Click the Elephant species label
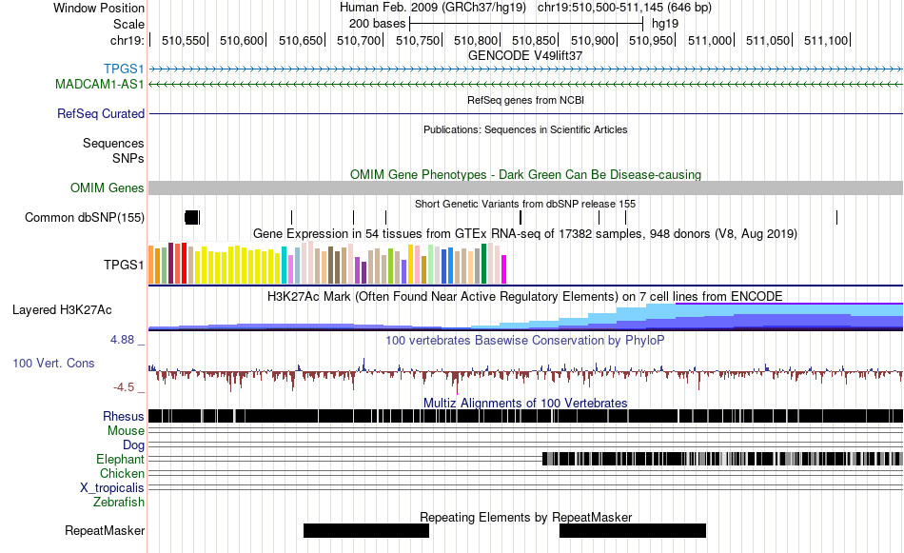904x553 pixels. [x=120, y=459]
